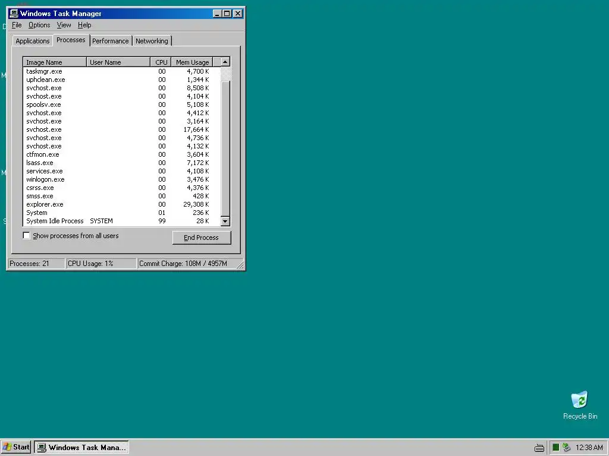
Task: Switch to the Performance tab
Action: click(x=110, y=41)
